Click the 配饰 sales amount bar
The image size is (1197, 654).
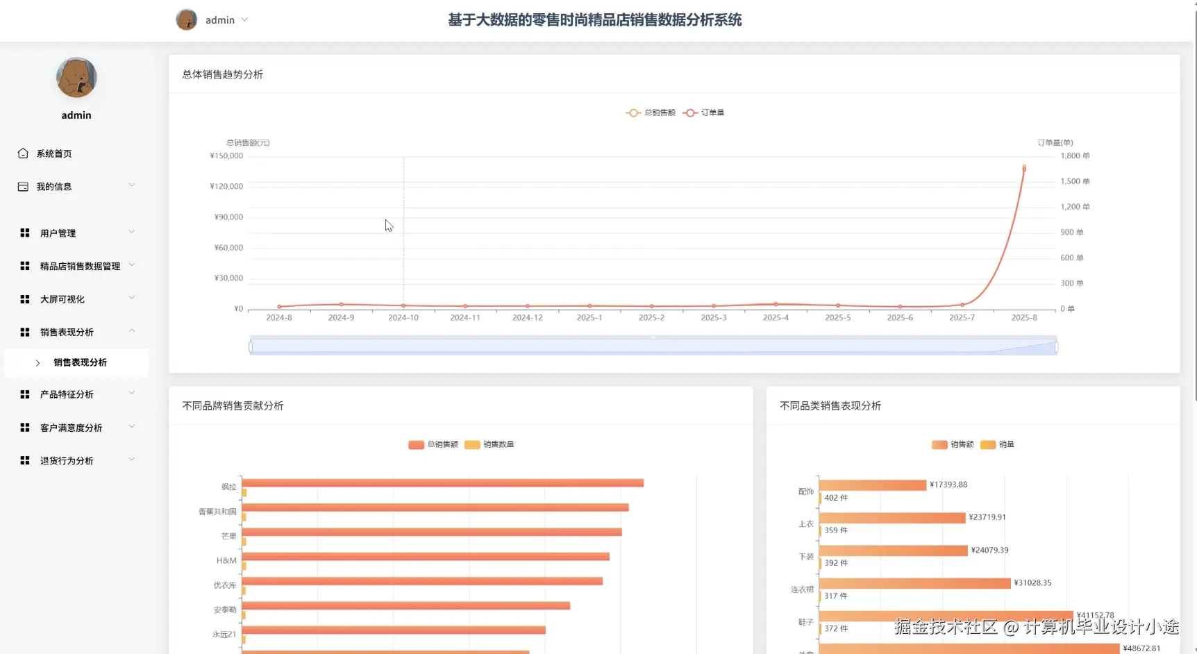873,485
